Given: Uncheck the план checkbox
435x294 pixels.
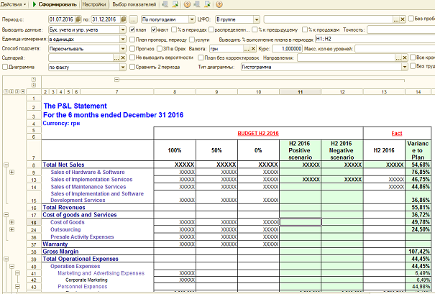Looking at the screenshot, I should [x=133, y=29].
